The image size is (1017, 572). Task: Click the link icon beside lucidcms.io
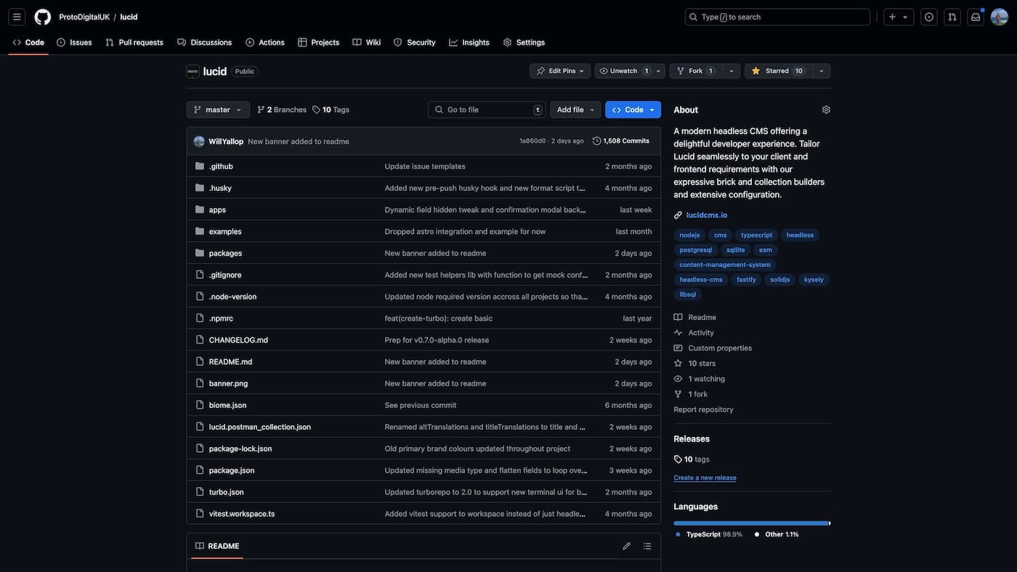pyautogui.click(x=678, y=215)
